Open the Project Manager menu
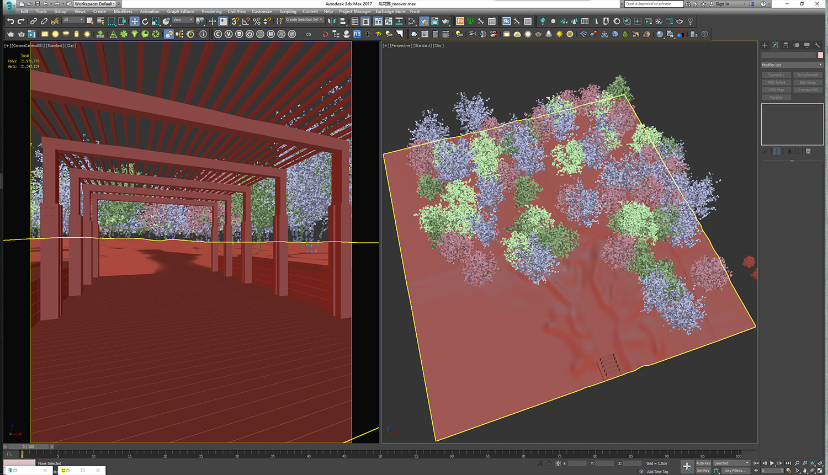This screenshot has height=475, width=828. pyautogui.click(x=355, y=12)
